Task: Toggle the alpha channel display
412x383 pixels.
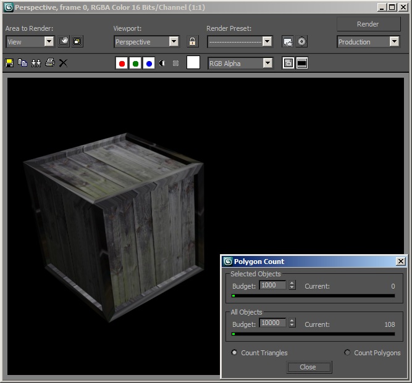Action: (162, 64)
